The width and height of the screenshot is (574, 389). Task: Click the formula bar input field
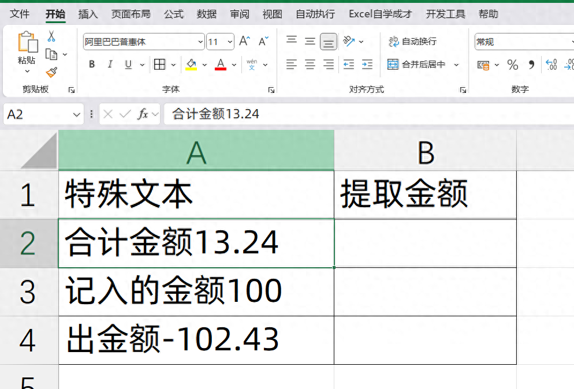click(369, 114)
